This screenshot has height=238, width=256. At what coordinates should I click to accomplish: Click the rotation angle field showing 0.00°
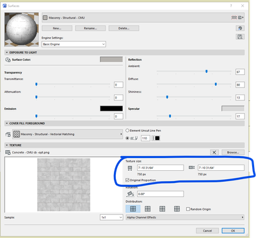[160, 194]
